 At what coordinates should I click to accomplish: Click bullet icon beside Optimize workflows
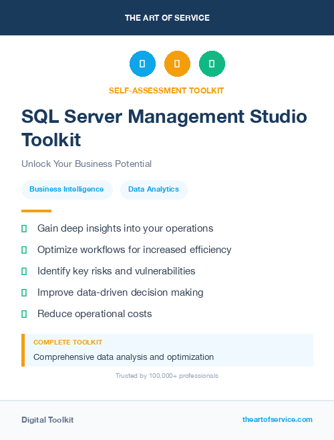(24, 250)
